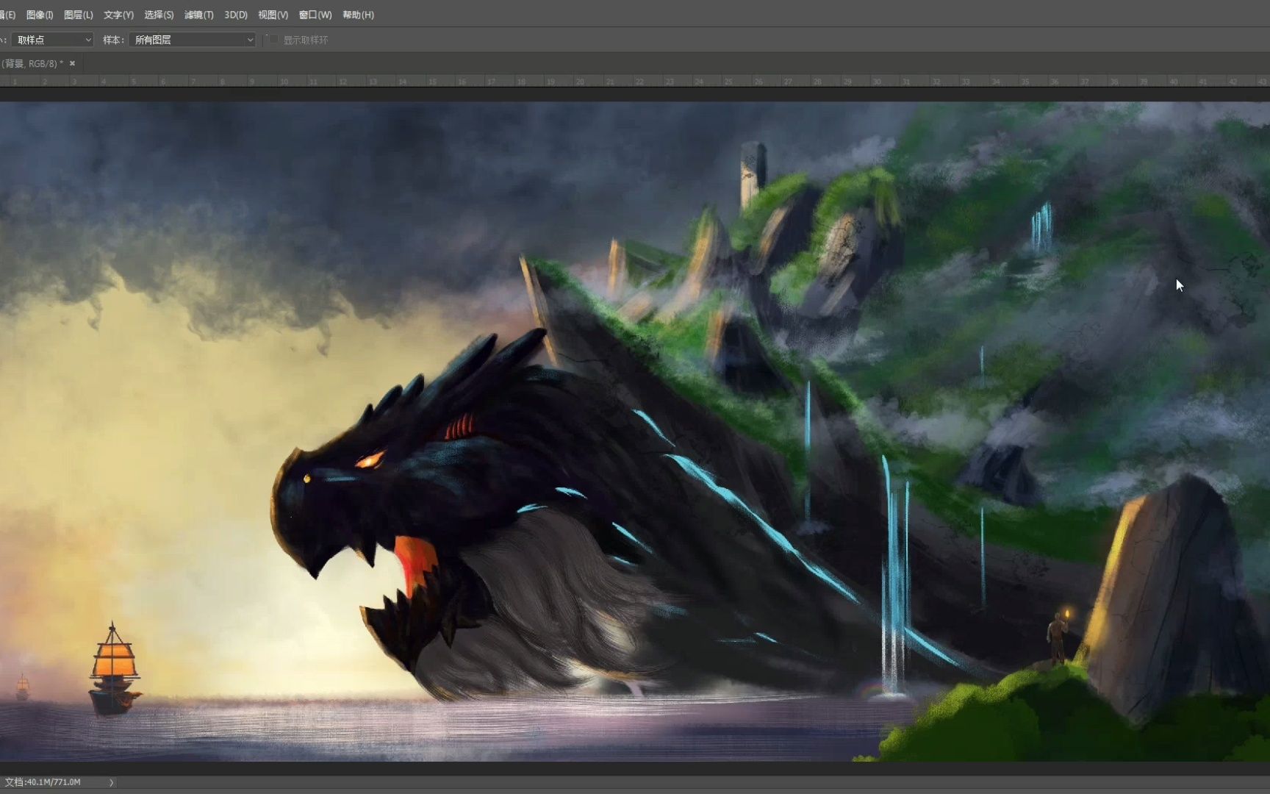Select the 背景, RGB/8 document tab

click(32, 64)
